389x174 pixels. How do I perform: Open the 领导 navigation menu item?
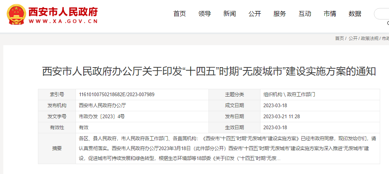click(204, 14)
